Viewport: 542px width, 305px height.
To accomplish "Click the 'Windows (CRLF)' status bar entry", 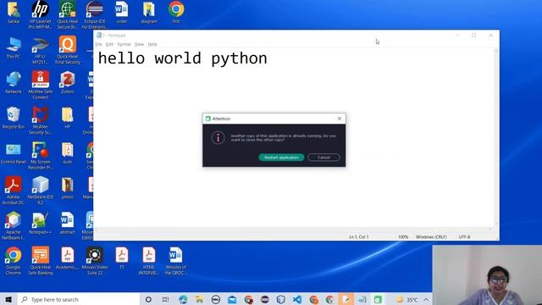I will (x=431, y=237).
